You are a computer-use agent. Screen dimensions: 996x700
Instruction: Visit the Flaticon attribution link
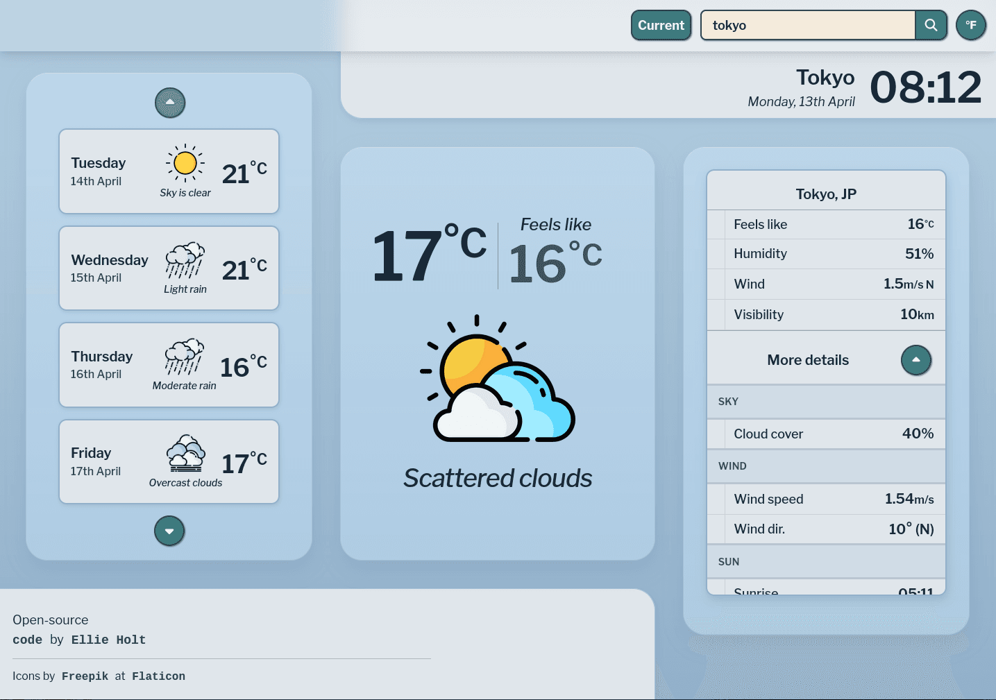point(158,676)
